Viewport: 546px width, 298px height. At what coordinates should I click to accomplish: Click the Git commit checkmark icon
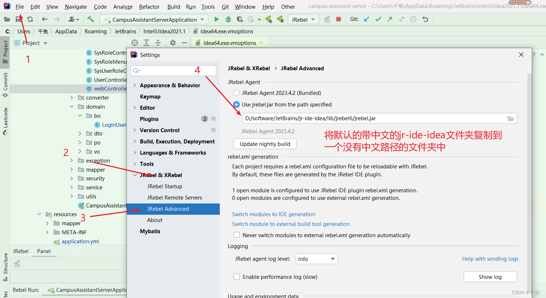378,19
